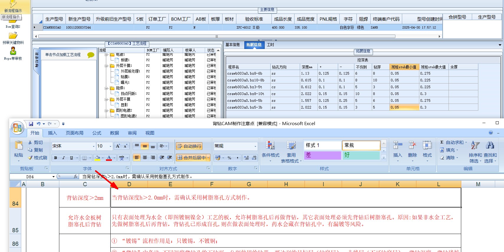Toggle Merge and Center (合并后居中)
Image resolution: width=504 pixels, height=252 pixels.
coord(192,158)
